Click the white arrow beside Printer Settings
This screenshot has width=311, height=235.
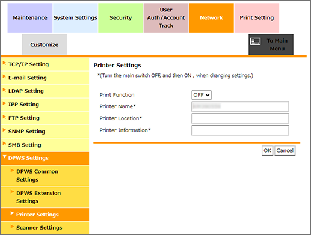tap(12, 213)
